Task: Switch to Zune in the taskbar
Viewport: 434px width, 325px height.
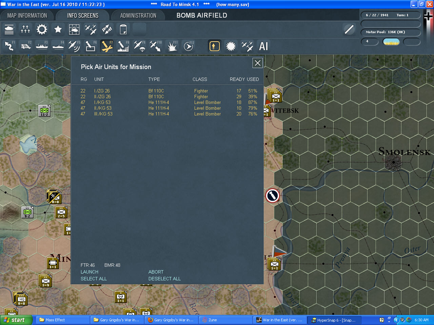Action: [x=225, y=320]
